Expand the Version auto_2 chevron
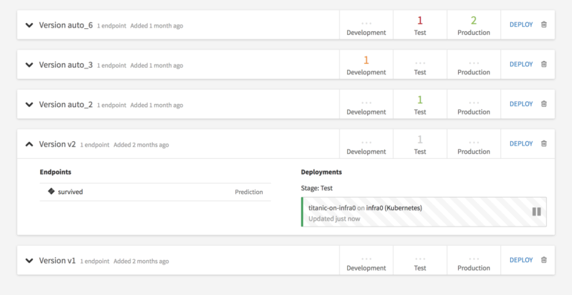Viewport: 572px width, 295px height. [29, 105]
